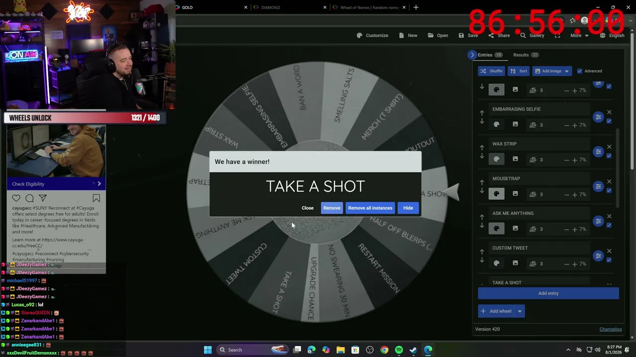Image resolution: width=636 pixels, height=357 pixels.
Task: Move MOUSETRAP entry up
Action: tap(481, 182)
